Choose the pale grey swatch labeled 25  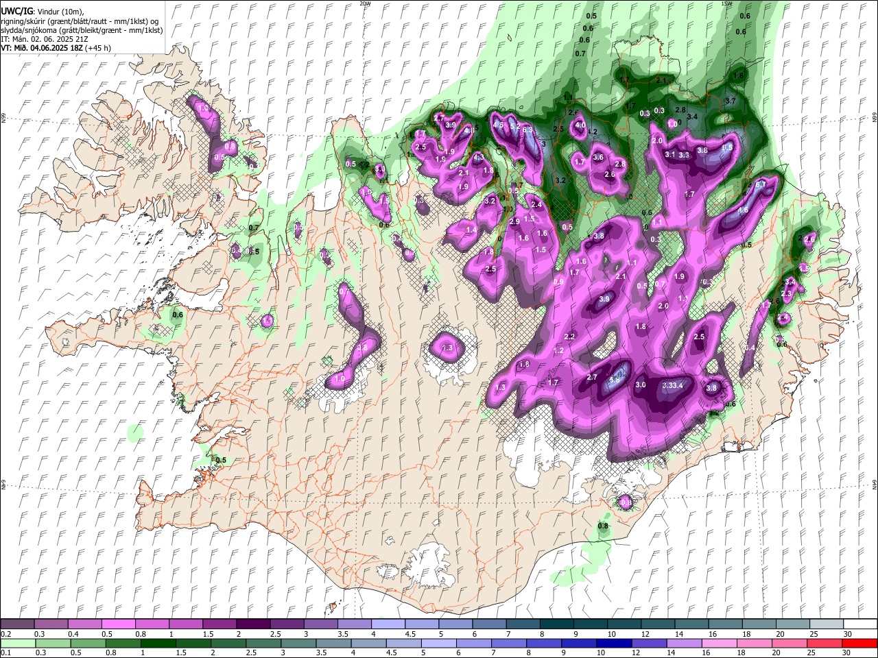coord(827,624)
